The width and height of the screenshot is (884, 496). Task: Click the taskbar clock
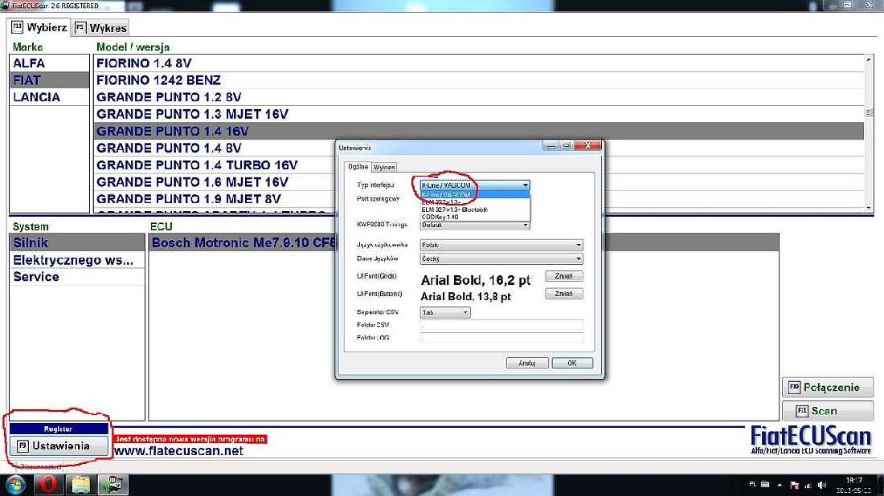853,485
